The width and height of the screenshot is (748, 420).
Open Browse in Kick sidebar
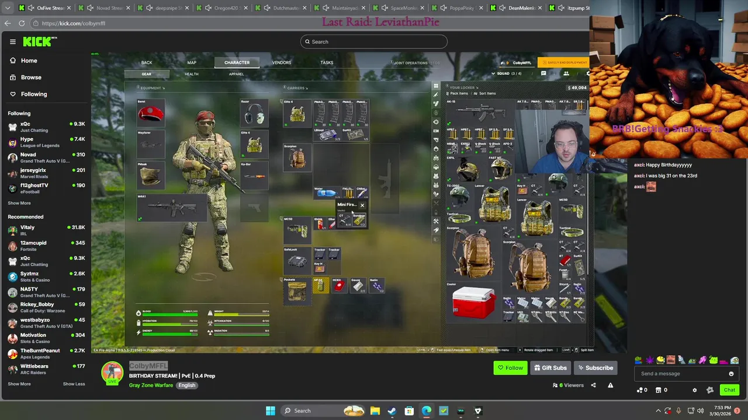click(x=26, y=77)
